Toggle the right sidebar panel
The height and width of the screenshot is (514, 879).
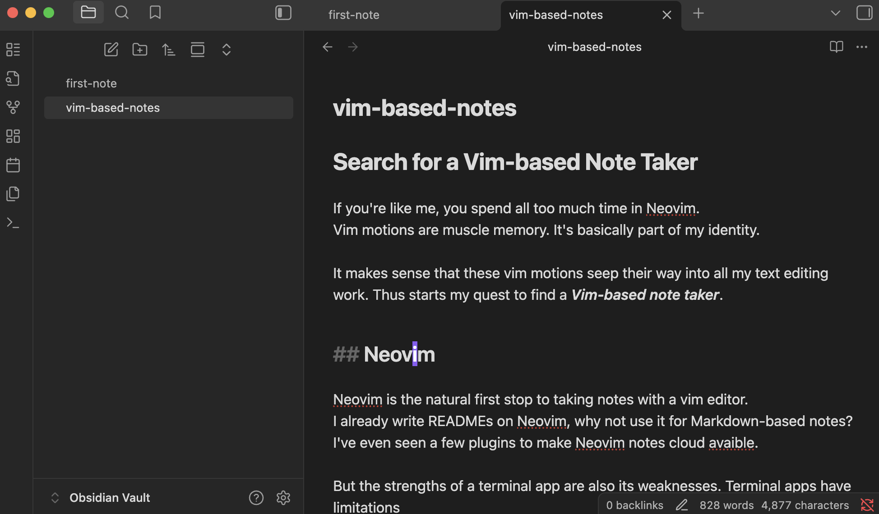[x=864, y=13]
